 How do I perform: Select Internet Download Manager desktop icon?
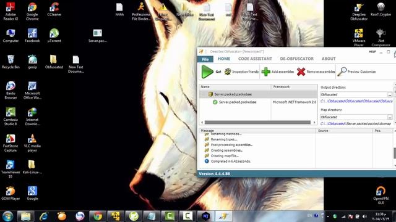(32, 117)
